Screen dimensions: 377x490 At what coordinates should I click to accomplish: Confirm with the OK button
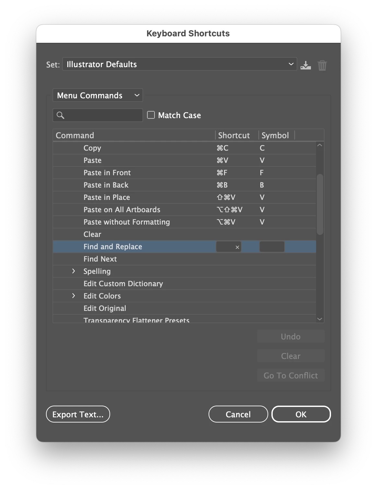click(x=301, y=414)
